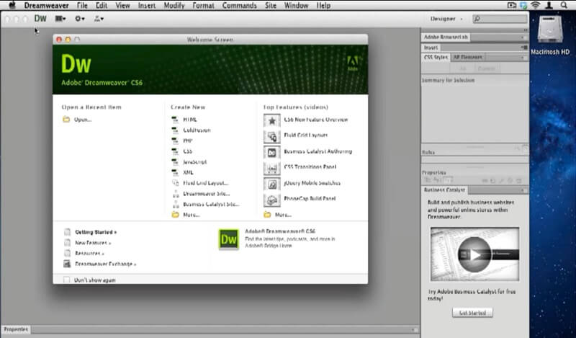This screenshot has height=338, width=576.
Task: Open the Site menu
Action: tap(271, 6)
